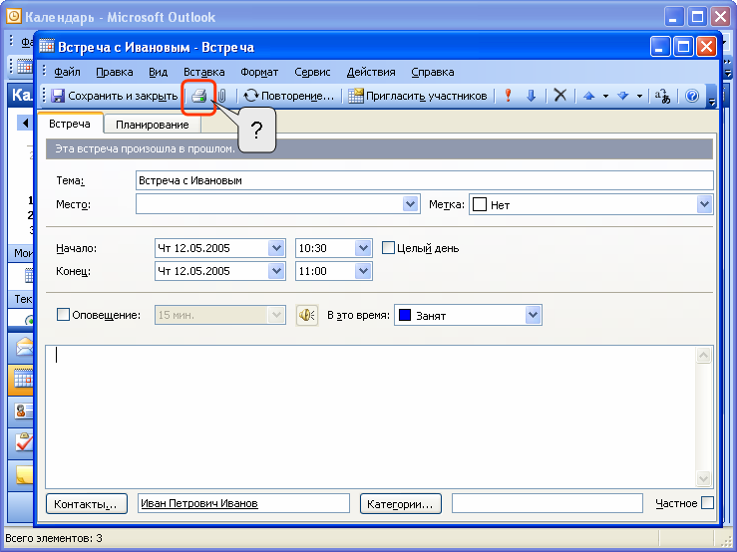
Task: Click Mail icon in Outlook navigation pane
Action: click(x=23, y=347)
